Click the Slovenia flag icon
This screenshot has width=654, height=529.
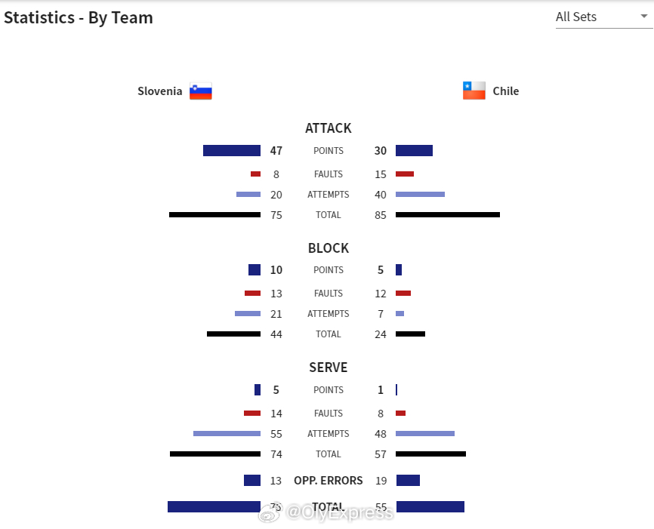(x=201, y=91)
